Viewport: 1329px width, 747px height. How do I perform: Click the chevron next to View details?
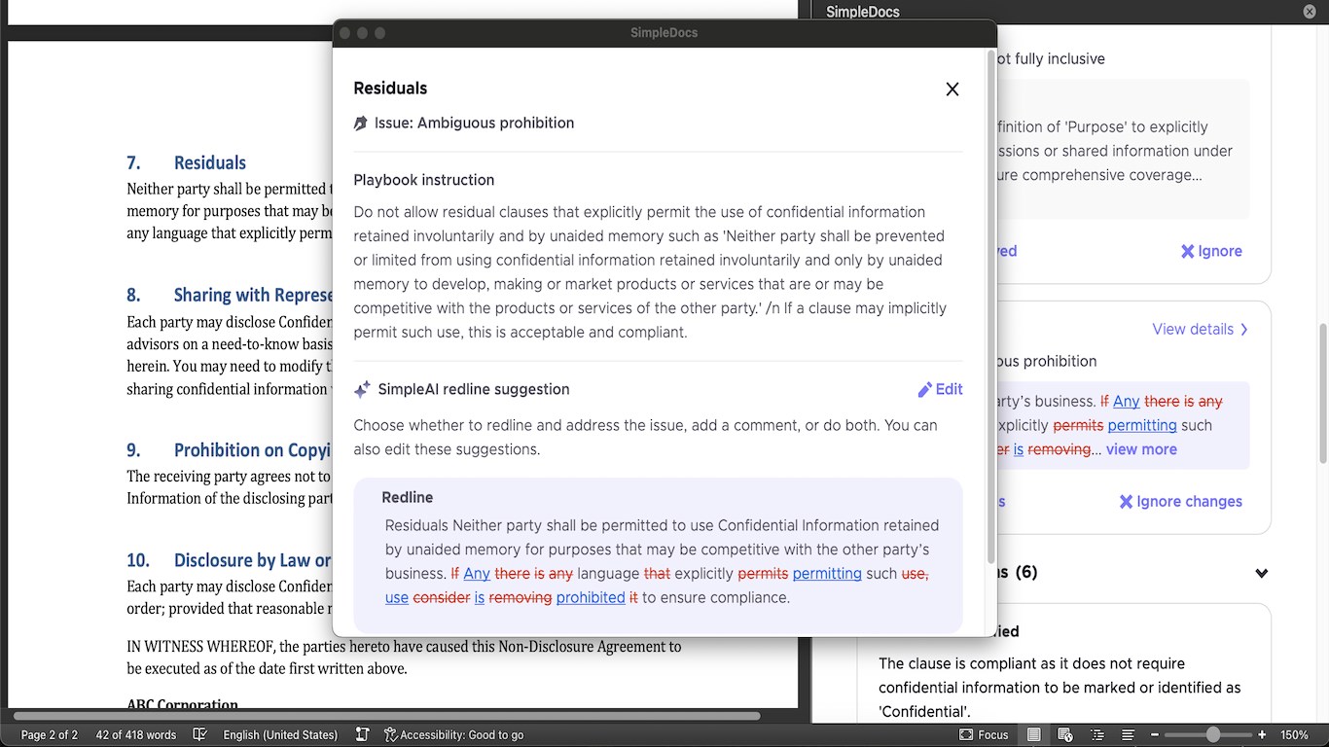(x=1243, y=330)
